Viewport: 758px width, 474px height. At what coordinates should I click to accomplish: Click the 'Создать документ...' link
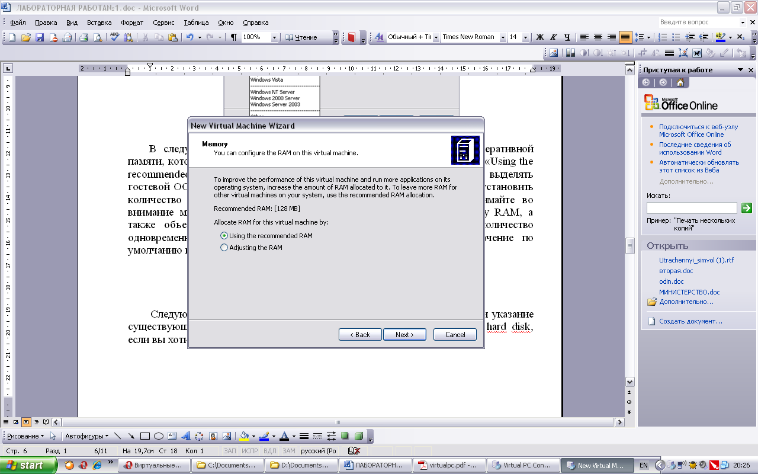(690, 321)
